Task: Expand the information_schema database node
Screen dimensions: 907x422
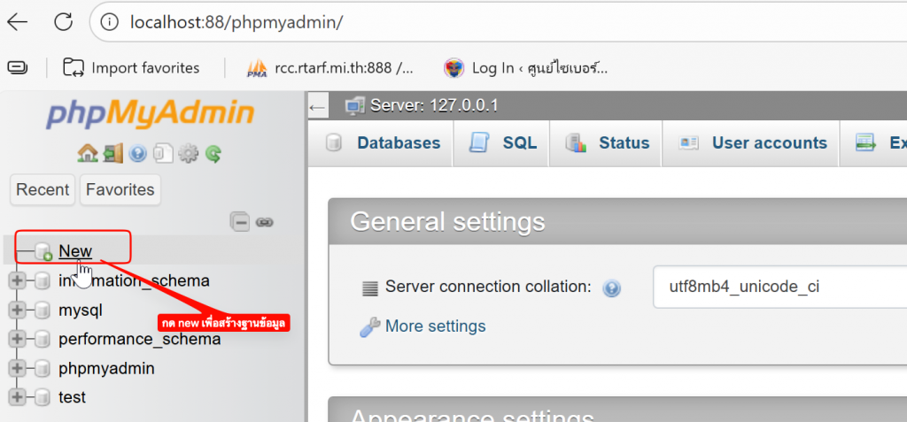Action: click(x=17, y=281)
